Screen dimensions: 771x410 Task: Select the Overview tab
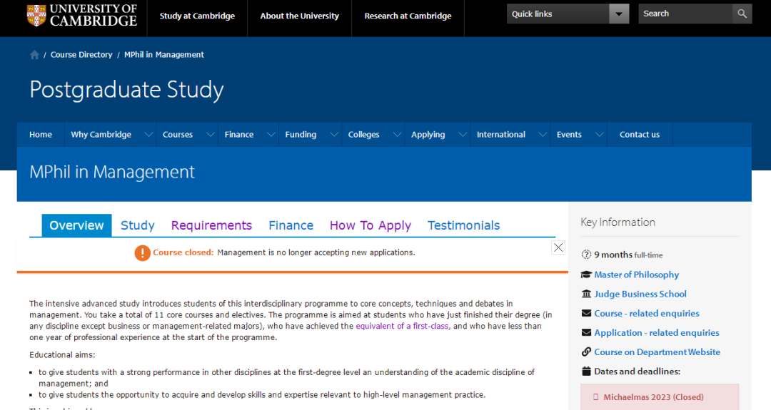76,225
